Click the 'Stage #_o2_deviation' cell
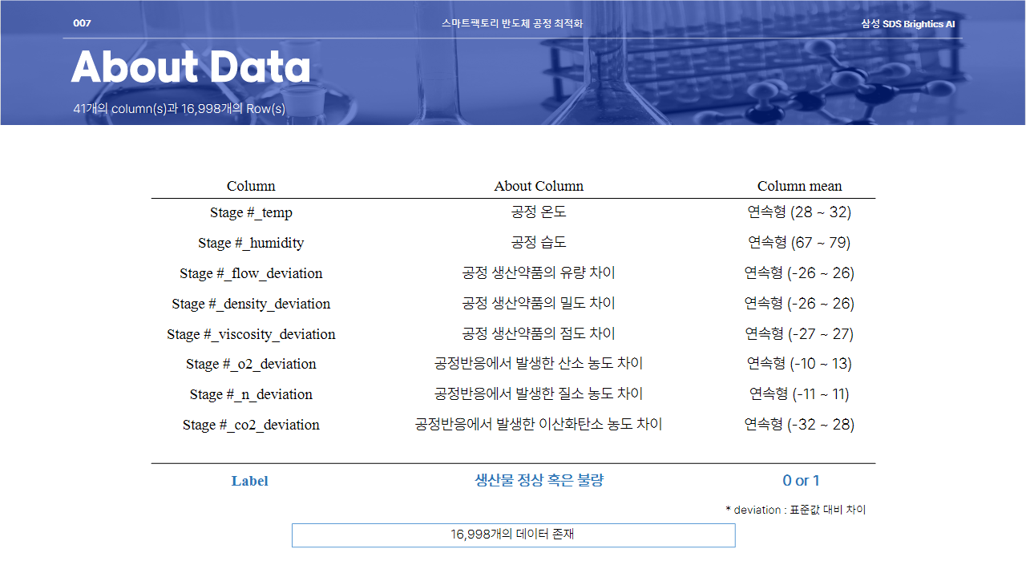This screenshot has width=1026, height=577. point(251,364)
